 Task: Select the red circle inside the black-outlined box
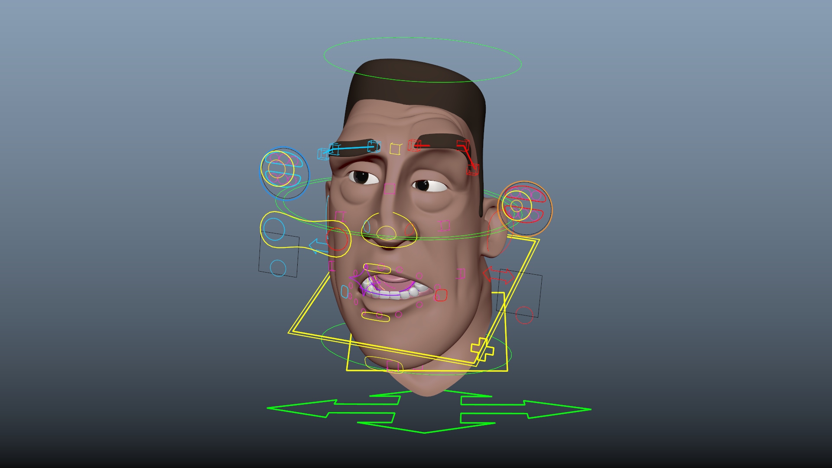[524, 315]
